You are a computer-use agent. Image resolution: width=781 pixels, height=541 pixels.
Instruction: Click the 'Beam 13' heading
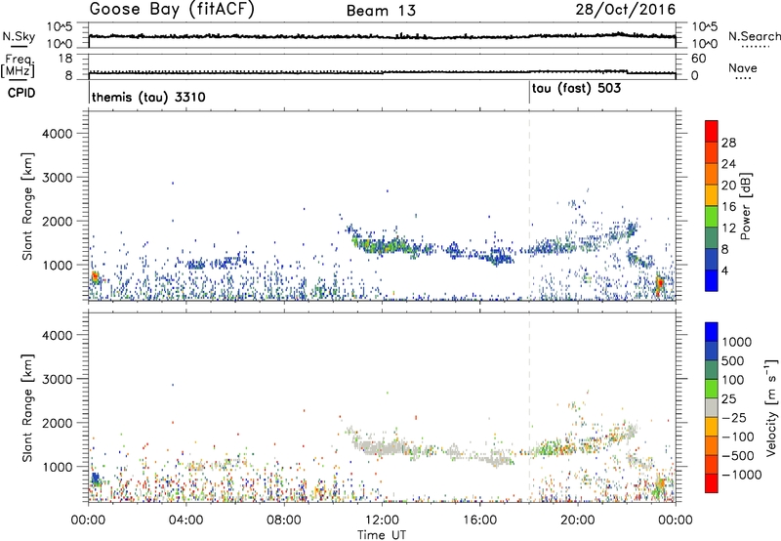(381, 11)
